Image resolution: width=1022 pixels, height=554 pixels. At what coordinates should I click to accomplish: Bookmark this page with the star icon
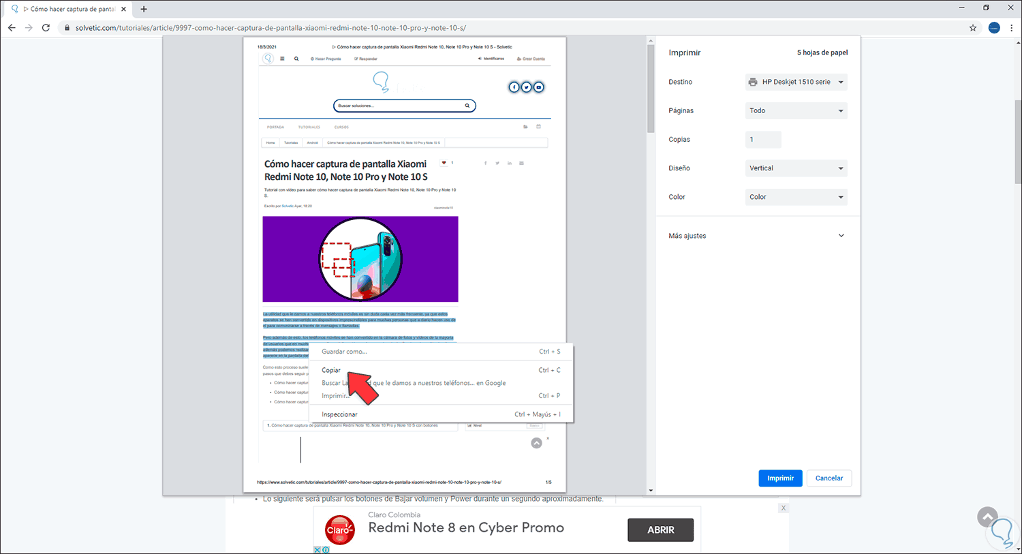click(973, 28)
